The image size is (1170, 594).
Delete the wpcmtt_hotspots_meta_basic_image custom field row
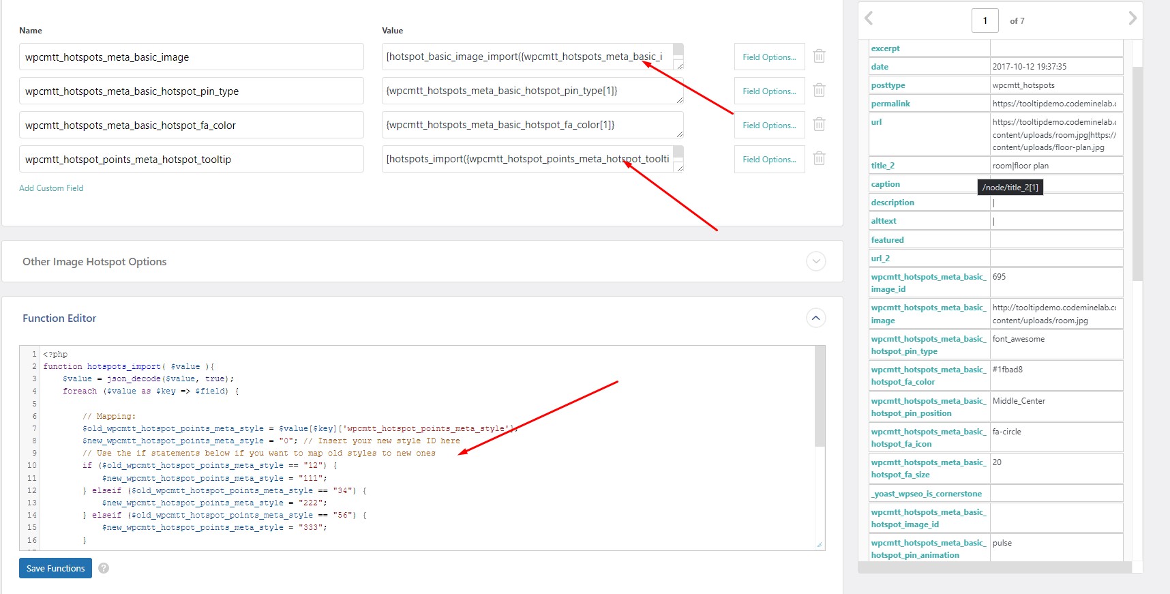click(819, 57)
